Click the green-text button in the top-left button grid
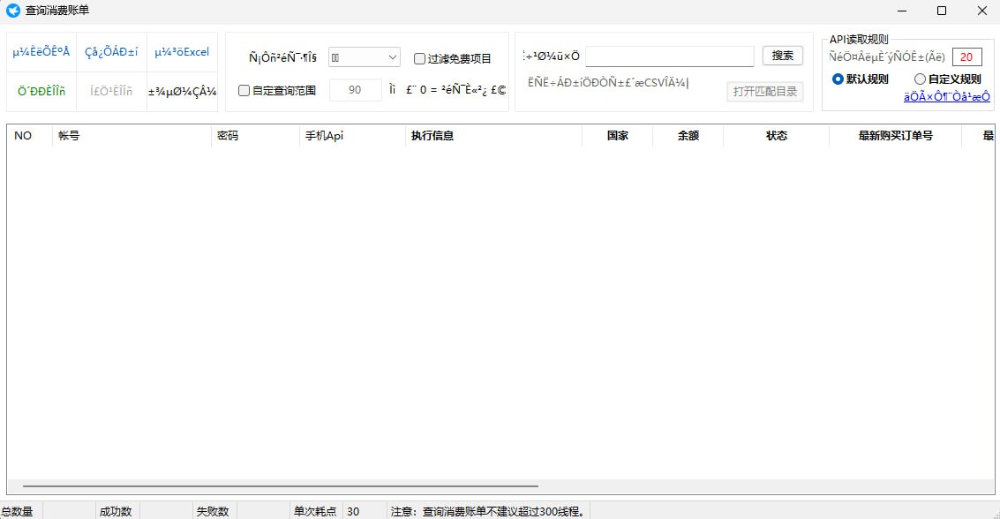Viewport: 1000px width, 519px height. 41,91
